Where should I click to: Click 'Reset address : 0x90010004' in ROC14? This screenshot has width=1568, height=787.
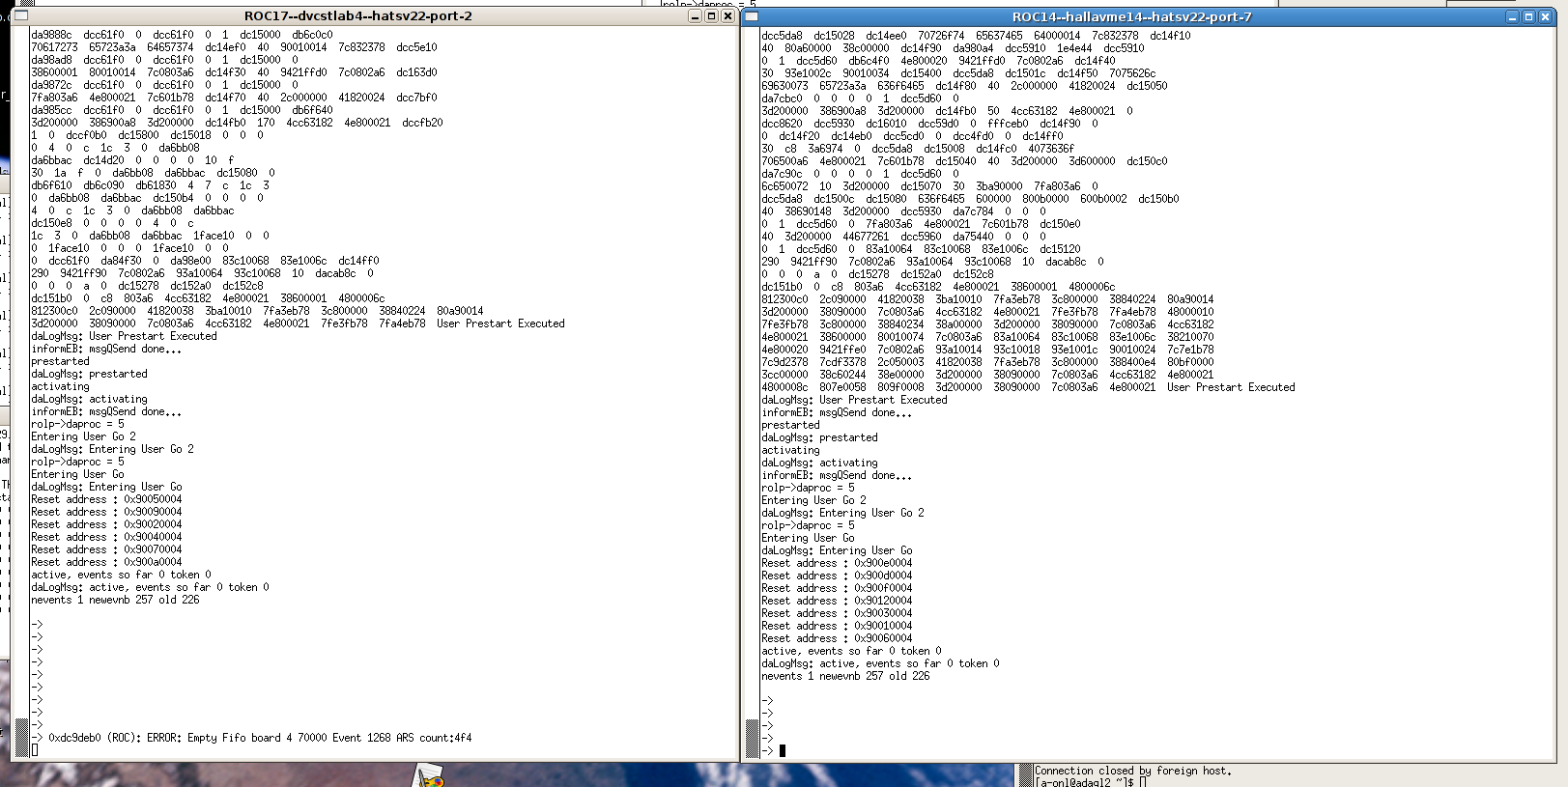tap(837, 626)
